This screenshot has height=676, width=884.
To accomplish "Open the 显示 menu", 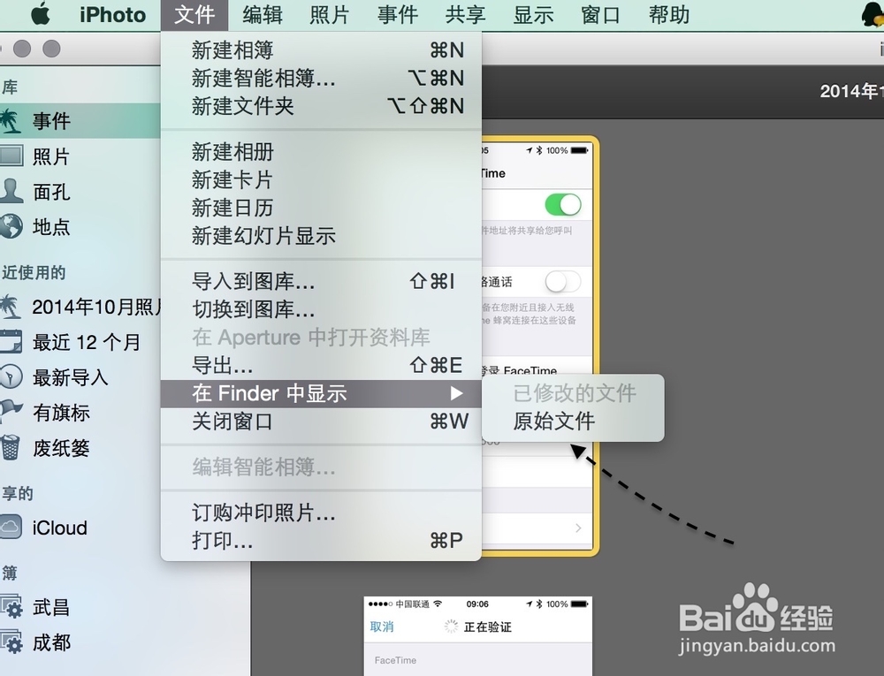I will [x=533, y=15].
